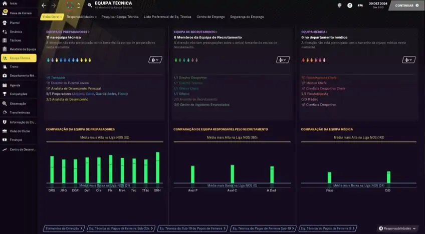Open the help question mark icon
The image size is (425, 234).
(350, 5)
